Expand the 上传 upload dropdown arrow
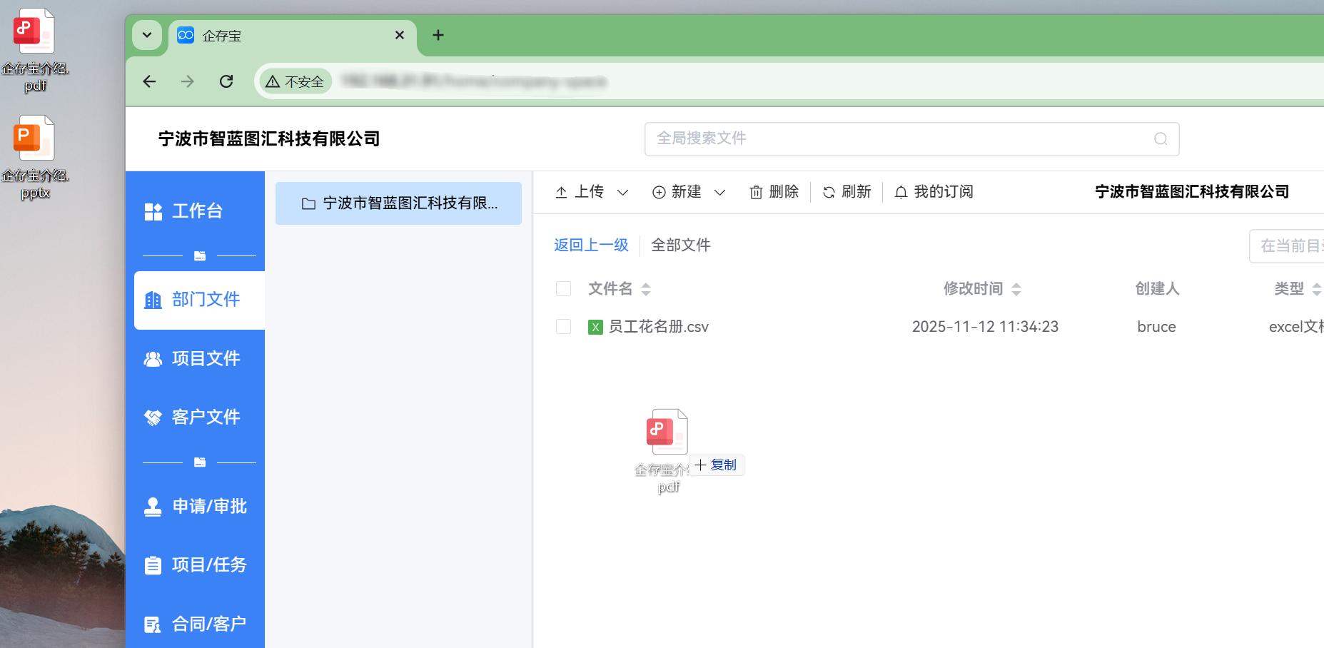1324x648 pixels. pyautogui.click(x=622, y=193)
